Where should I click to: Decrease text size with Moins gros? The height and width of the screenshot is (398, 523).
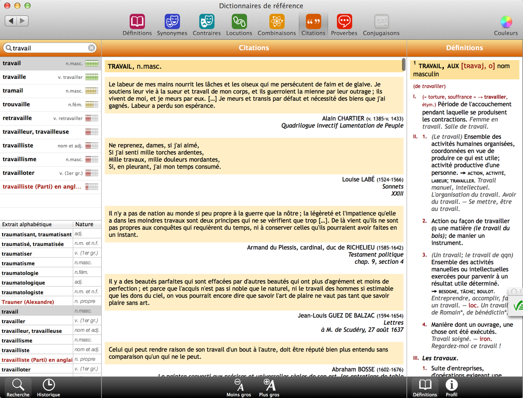pos(238,388)
